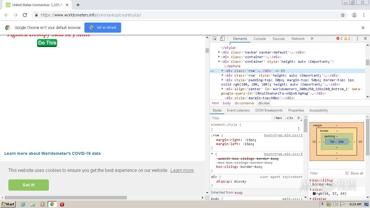Click the rgb(54, 57, 69) color swatch
The width and height of the screenshot is (370, 208).
[314, 194]
